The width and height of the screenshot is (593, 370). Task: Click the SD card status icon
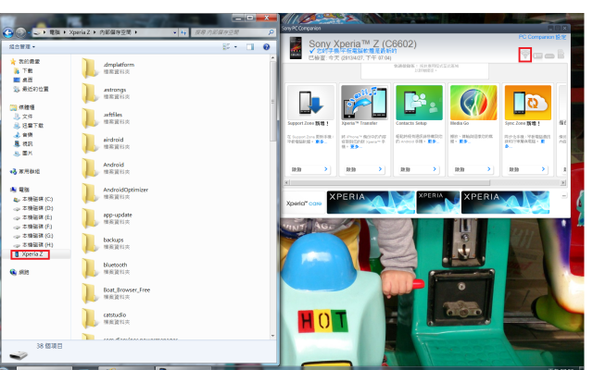click(561, 55)
